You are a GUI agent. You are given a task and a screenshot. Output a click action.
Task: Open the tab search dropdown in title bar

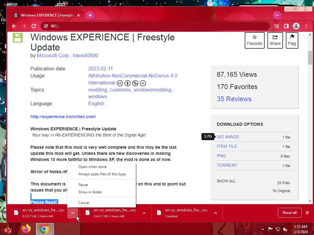pos(277,15)
